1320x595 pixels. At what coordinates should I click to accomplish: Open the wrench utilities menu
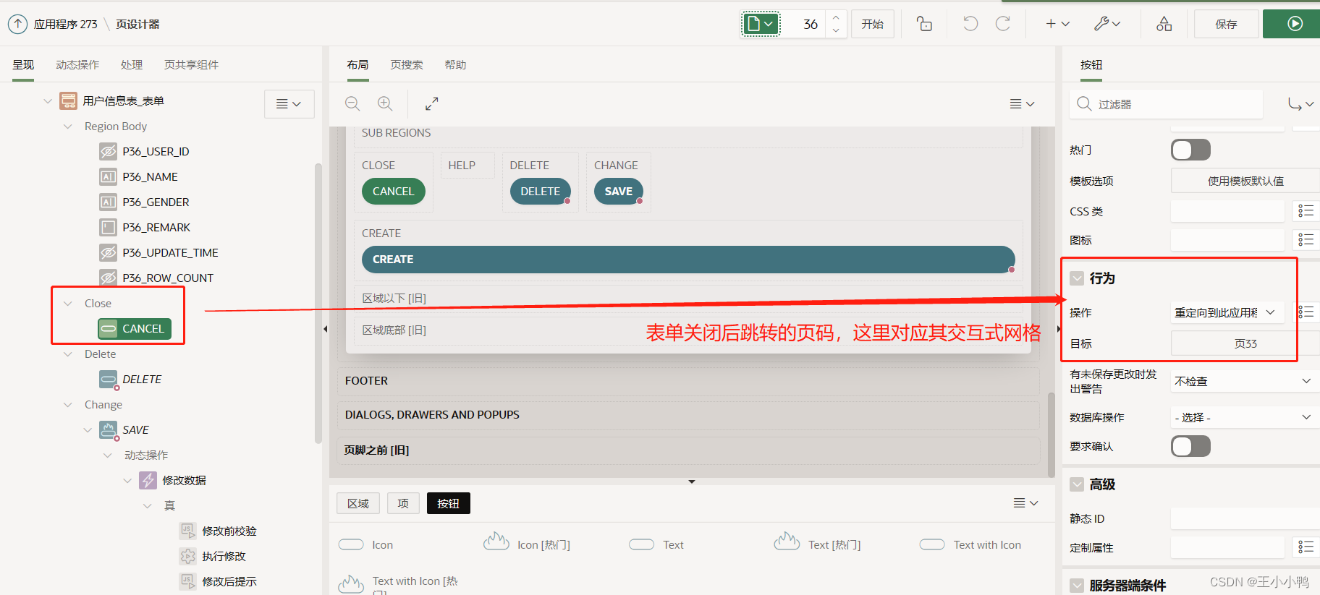tap(1107, 24)
